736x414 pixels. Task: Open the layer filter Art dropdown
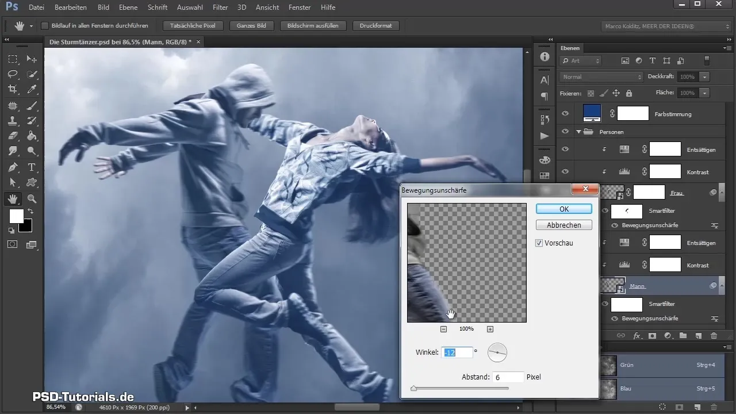581,60
